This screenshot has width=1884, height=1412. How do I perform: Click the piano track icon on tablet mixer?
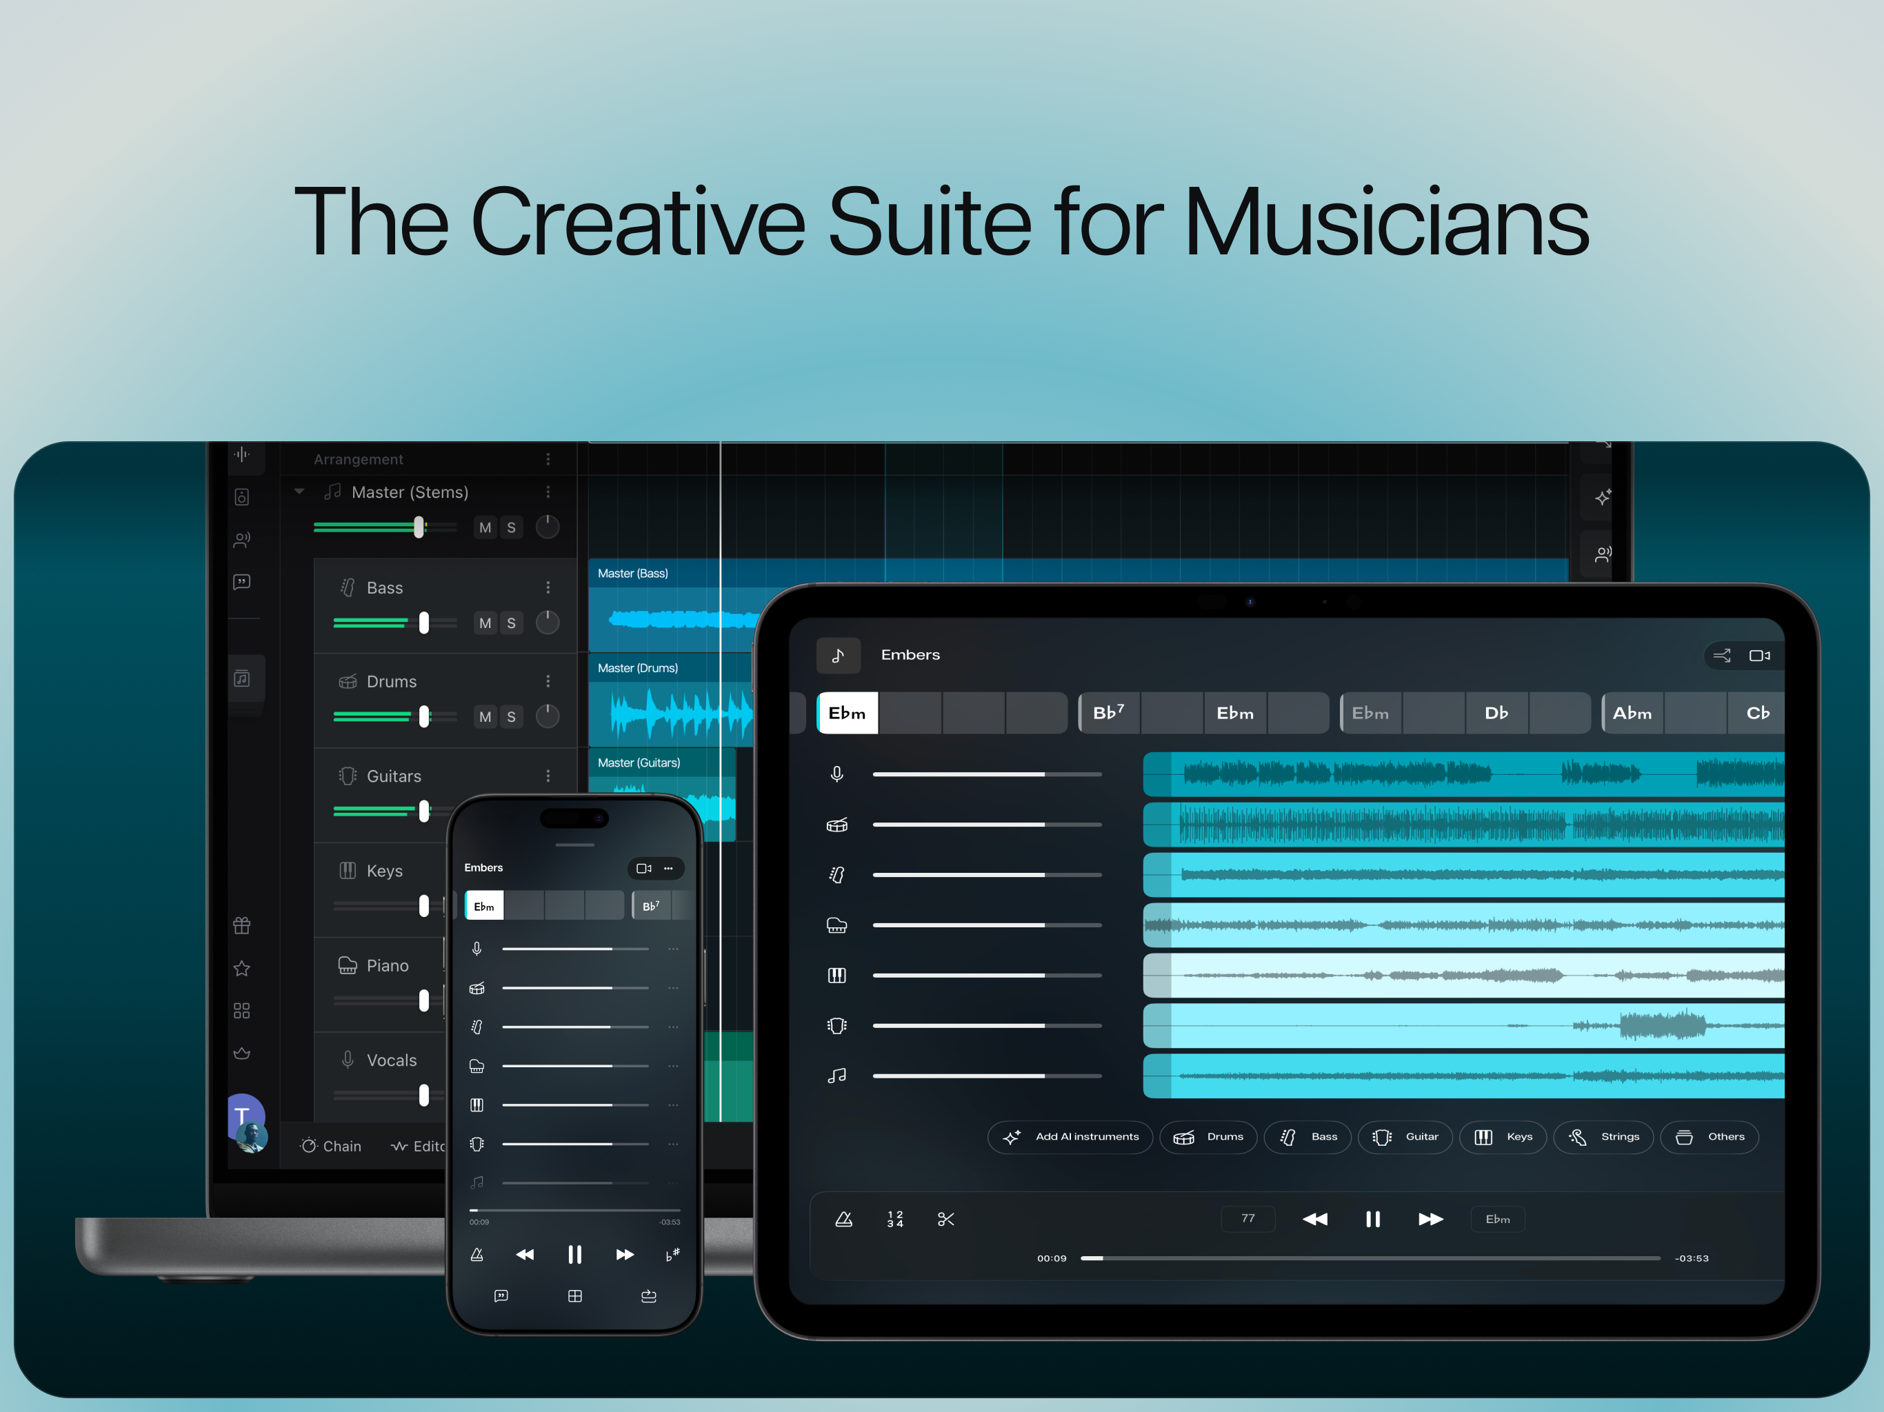(x=837, y=925)
